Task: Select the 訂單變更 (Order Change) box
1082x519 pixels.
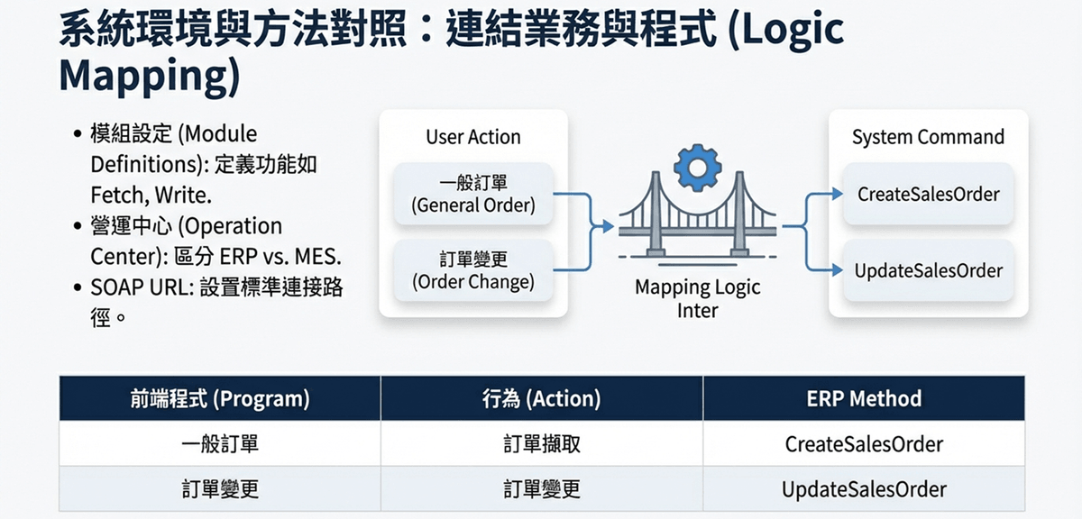Action: coord(473,270)
